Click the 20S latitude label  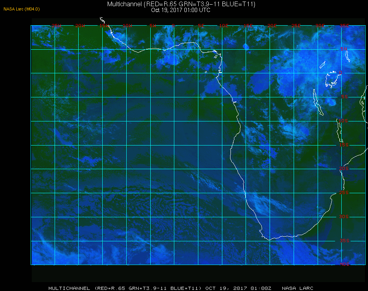pyautogui.click(x=344, y=168)
